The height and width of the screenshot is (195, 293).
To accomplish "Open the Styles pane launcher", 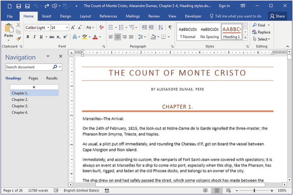I will pyautogui.click(x=247, y=46).
